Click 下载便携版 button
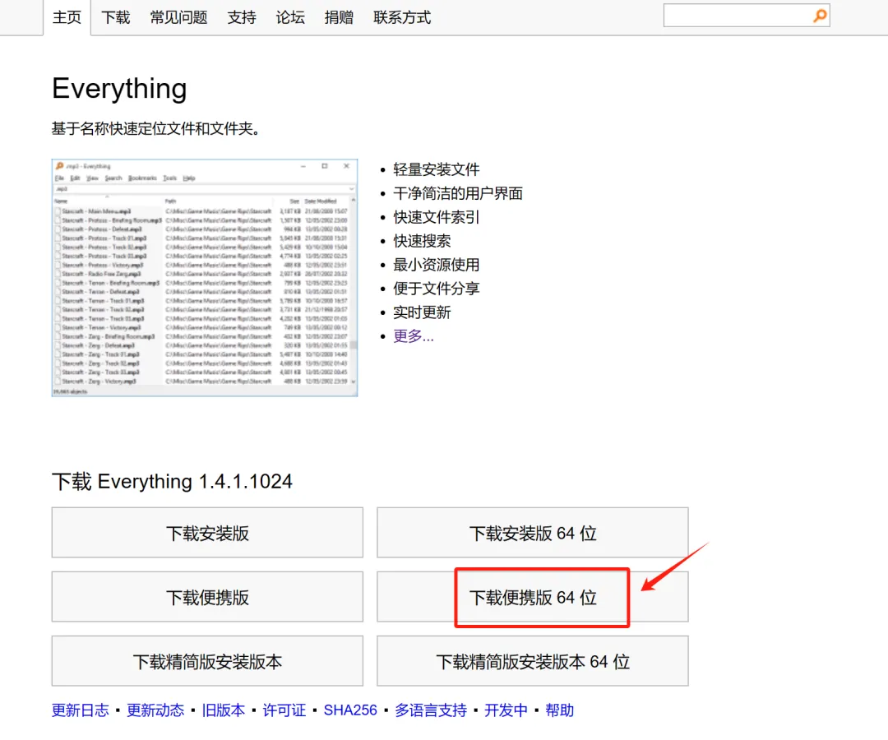 207,597
